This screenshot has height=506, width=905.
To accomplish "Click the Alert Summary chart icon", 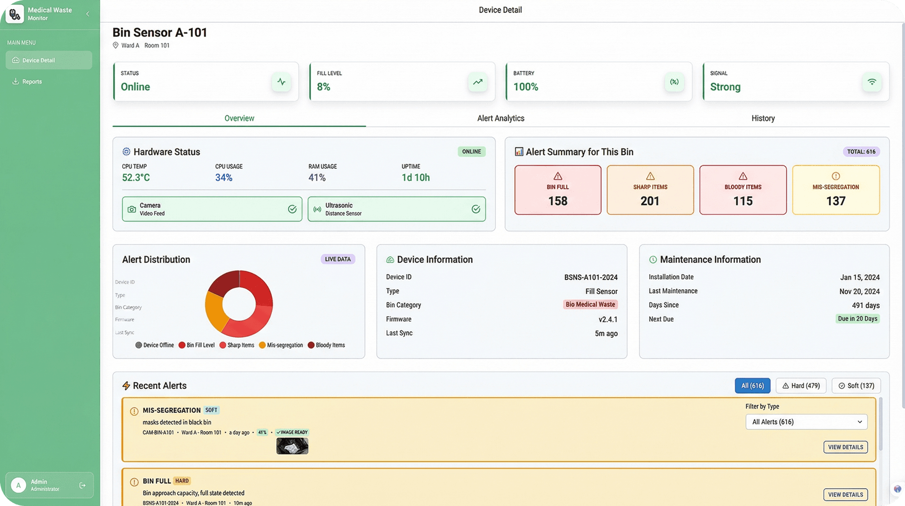I will (519, 152).
